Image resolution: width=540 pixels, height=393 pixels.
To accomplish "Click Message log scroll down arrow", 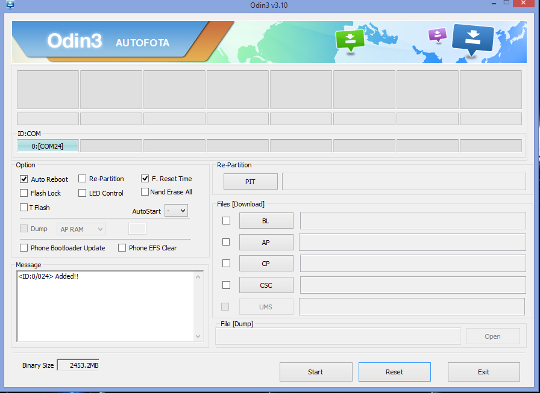I will pos(198,336).
